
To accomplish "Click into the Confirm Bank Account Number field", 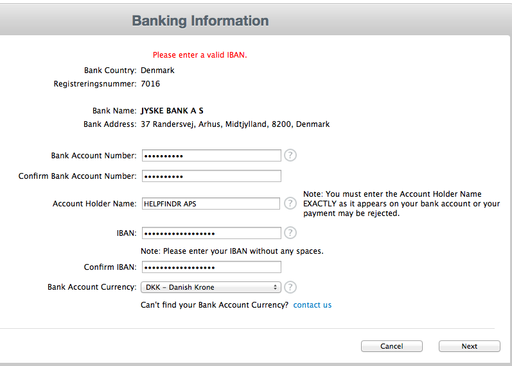I will coord(211,176).
